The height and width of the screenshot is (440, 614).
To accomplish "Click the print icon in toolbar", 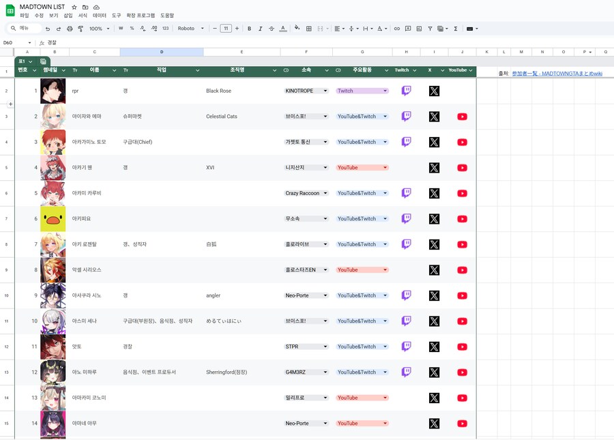I will coord(70,29).
